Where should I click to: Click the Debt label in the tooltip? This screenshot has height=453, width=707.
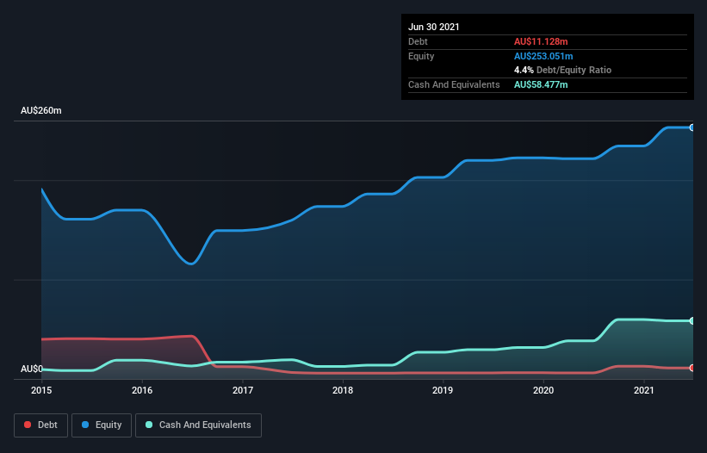418,41
